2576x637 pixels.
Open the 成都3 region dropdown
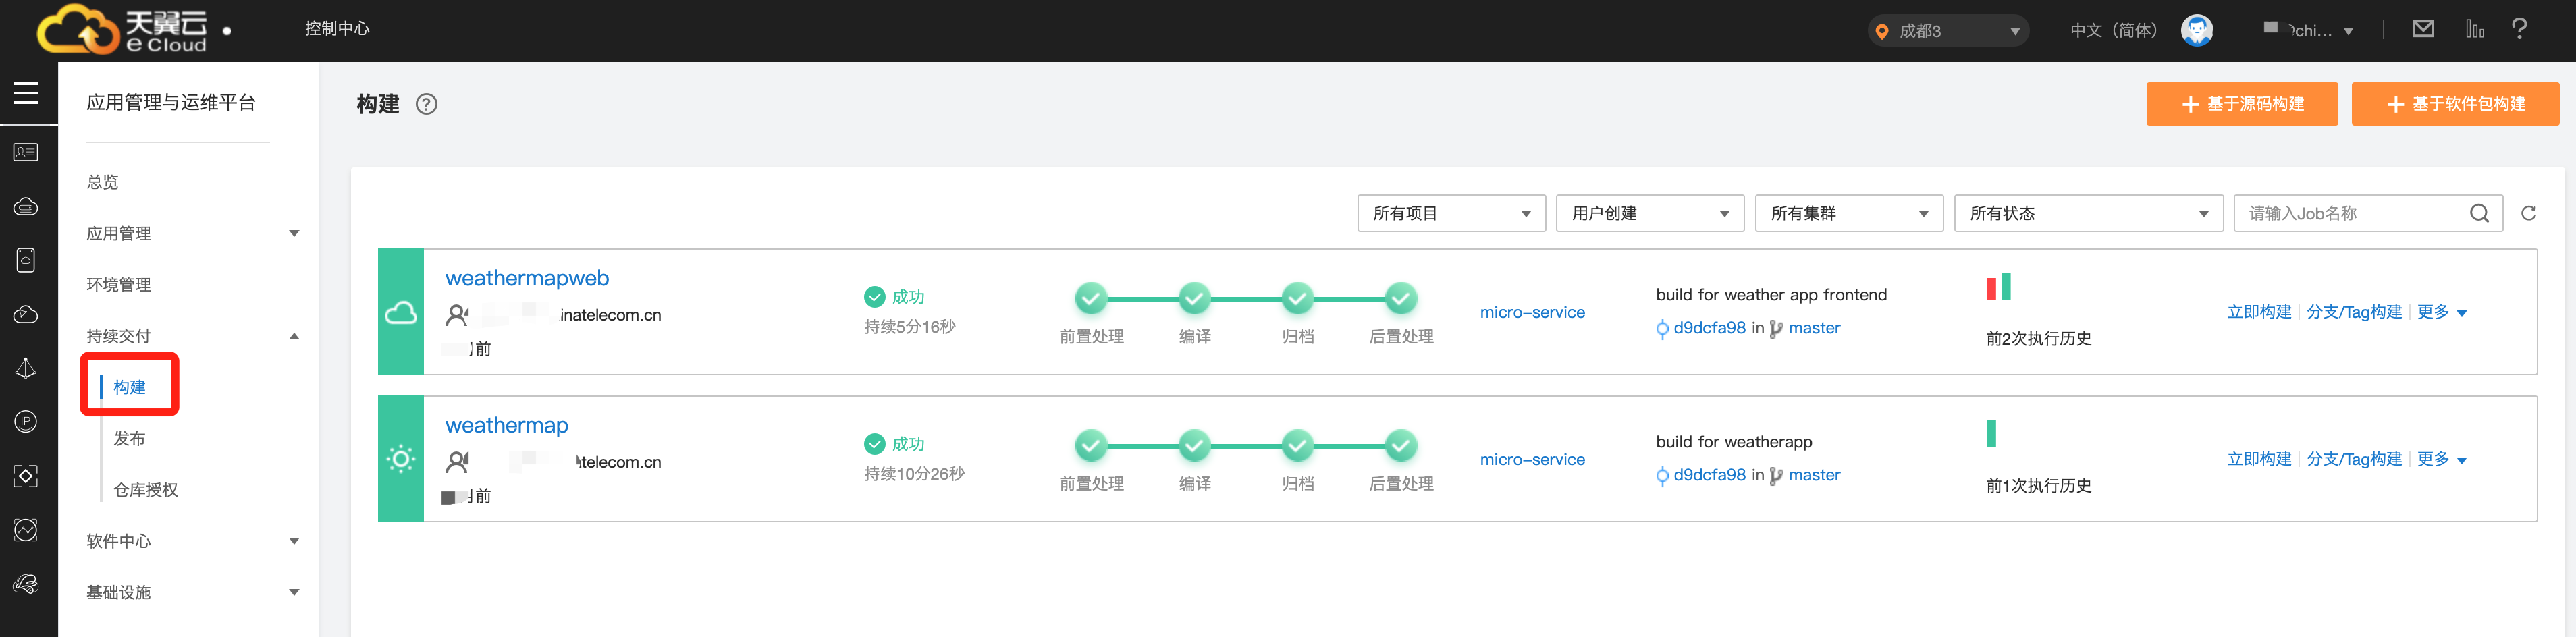coord(1948,31)
